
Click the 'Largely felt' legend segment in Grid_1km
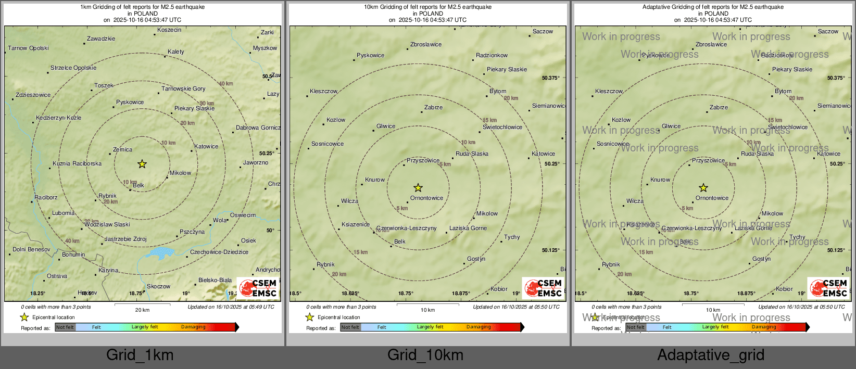click(145, 327)
